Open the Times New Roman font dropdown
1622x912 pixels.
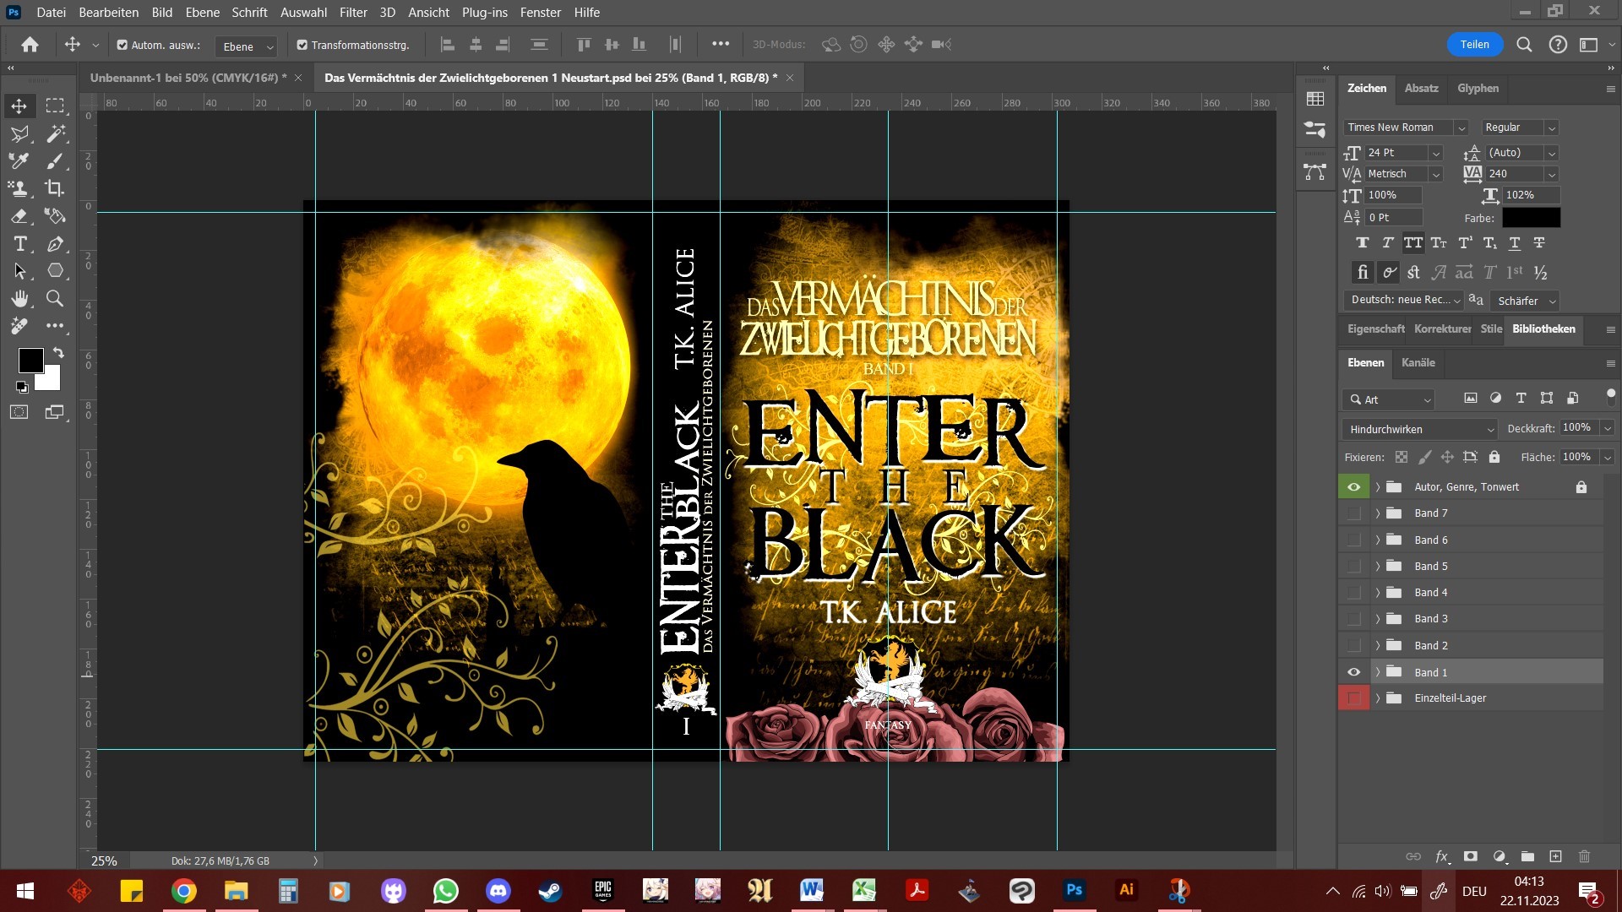point(1461,128)
